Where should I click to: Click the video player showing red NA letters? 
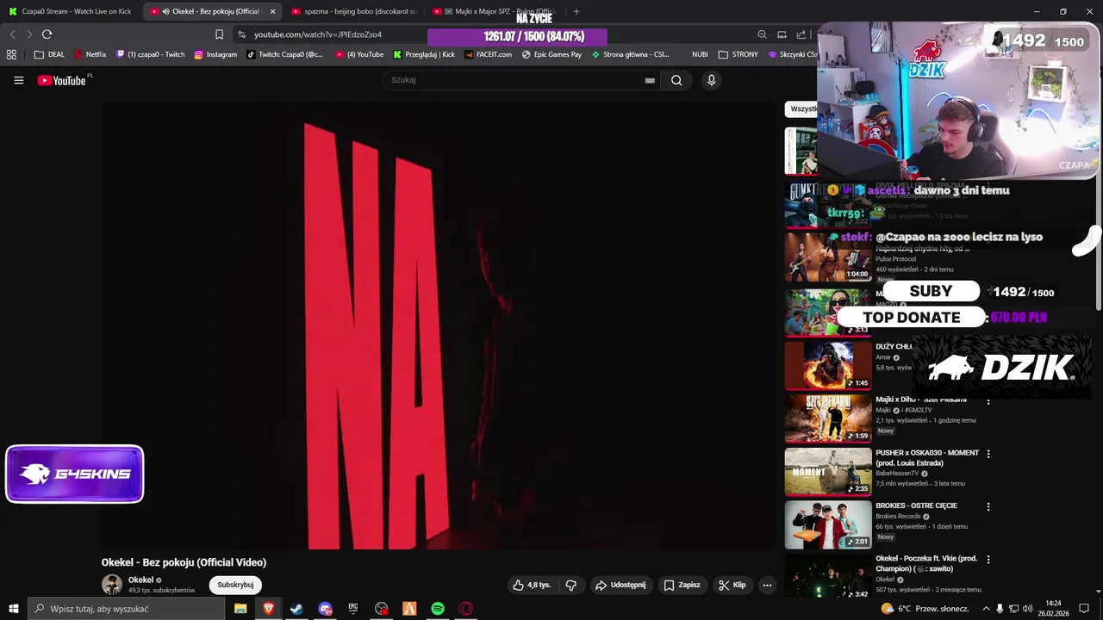(439, 325)
